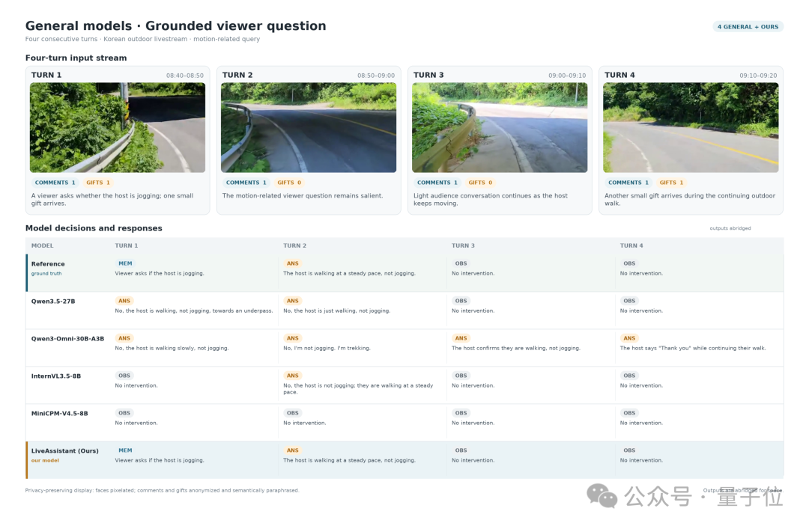This screenshot has height=529, width=809.
Task: Select the "Another small gift arrives" caption
Action: (x=690, y=200)
